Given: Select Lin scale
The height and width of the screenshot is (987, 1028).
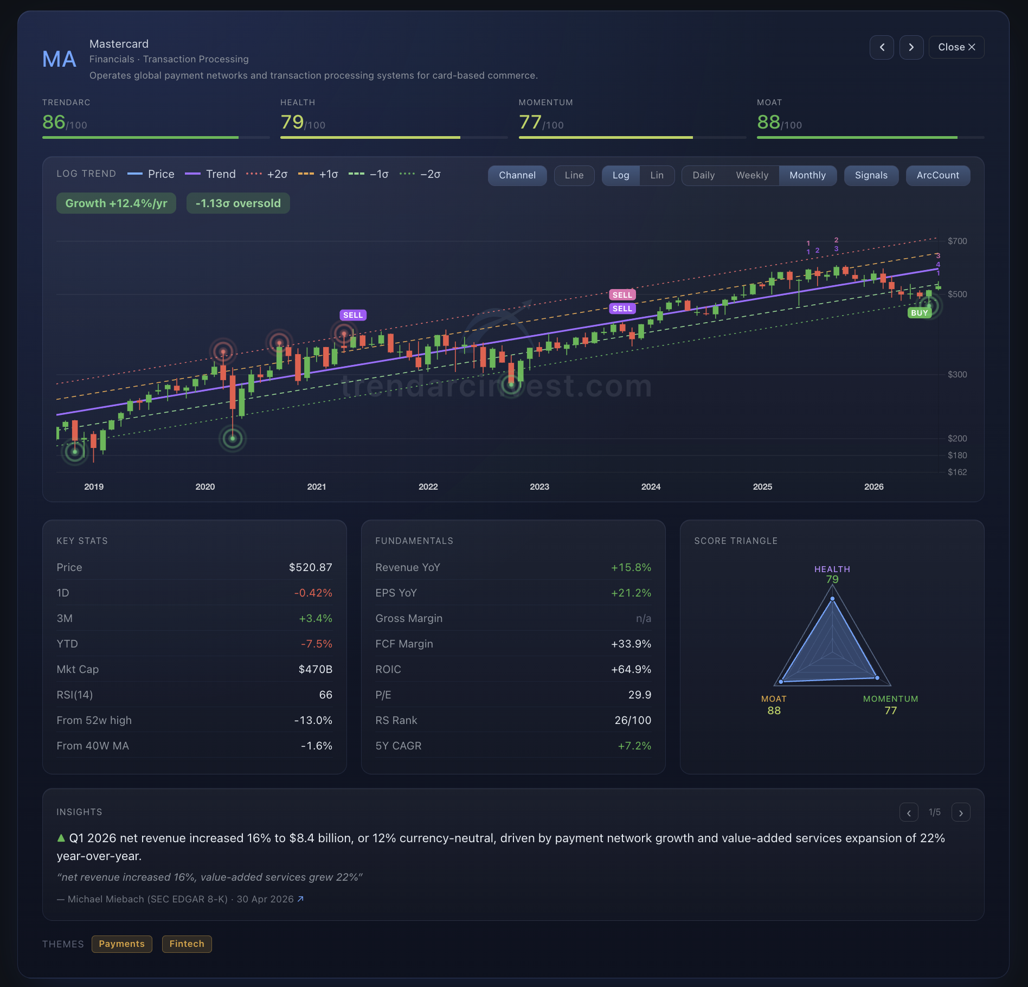Looking at the screenshot, I should (657, 175).
